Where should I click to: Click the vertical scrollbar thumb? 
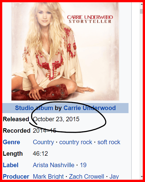(141, 11)
